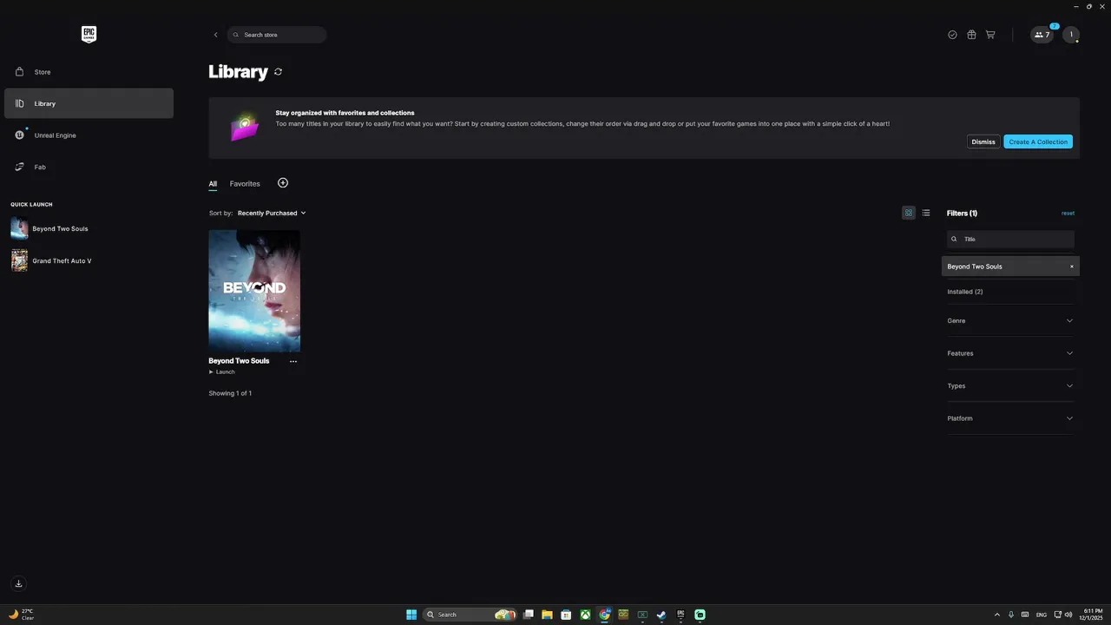Open the Windows Start menu
The image size is (1111, 625).
coord(411,615)
